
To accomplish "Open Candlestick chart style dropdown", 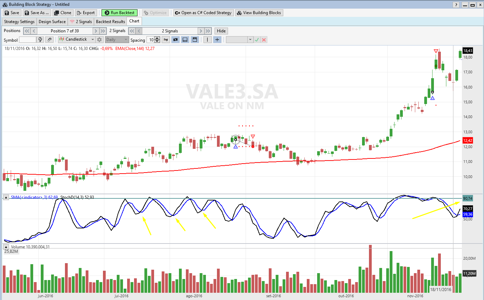I will [x=77, y=39].
